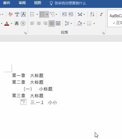Open the 段落 dialog launcher
The width and height of the screenshot is (122, 139).
pos(103,33)
